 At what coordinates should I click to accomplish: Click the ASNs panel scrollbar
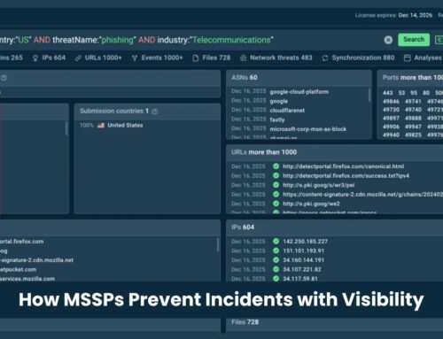369,95
